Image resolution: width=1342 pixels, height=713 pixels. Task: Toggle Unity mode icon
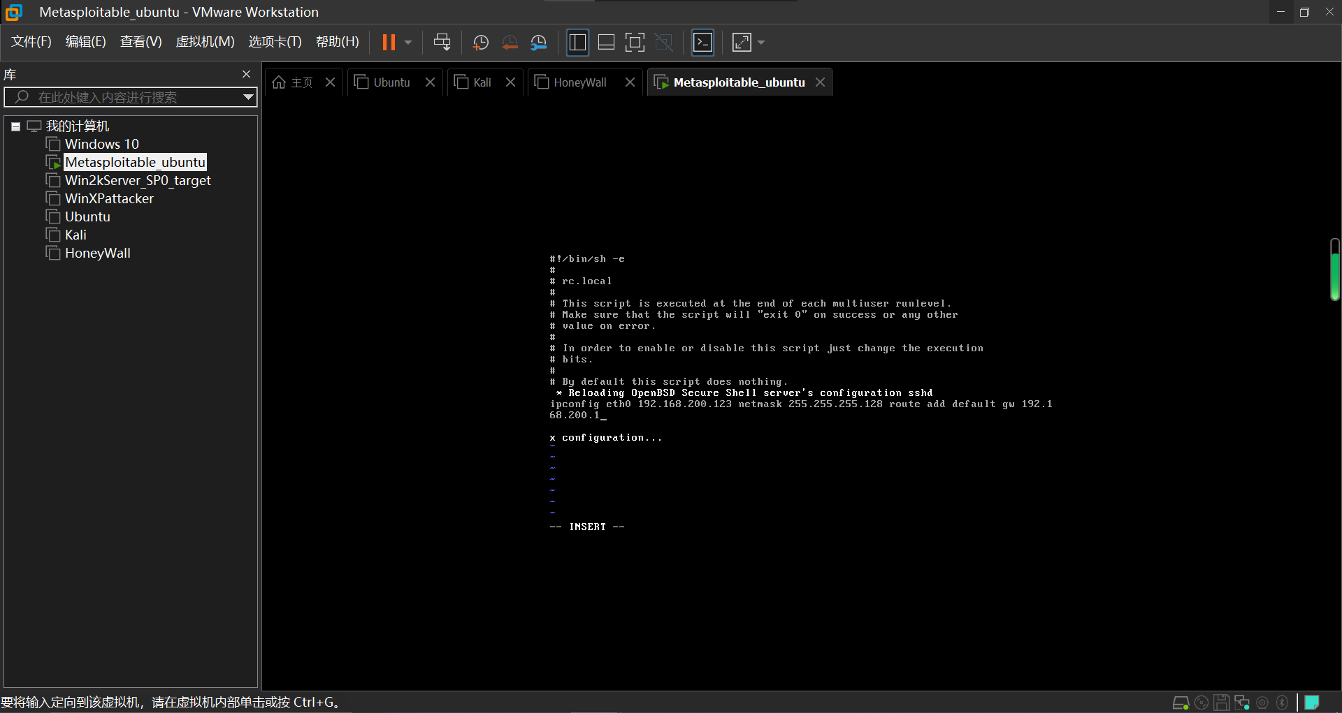(x=664, y=43)
